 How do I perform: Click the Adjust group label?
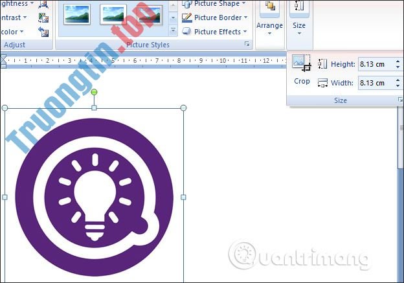tap(14, 45)
